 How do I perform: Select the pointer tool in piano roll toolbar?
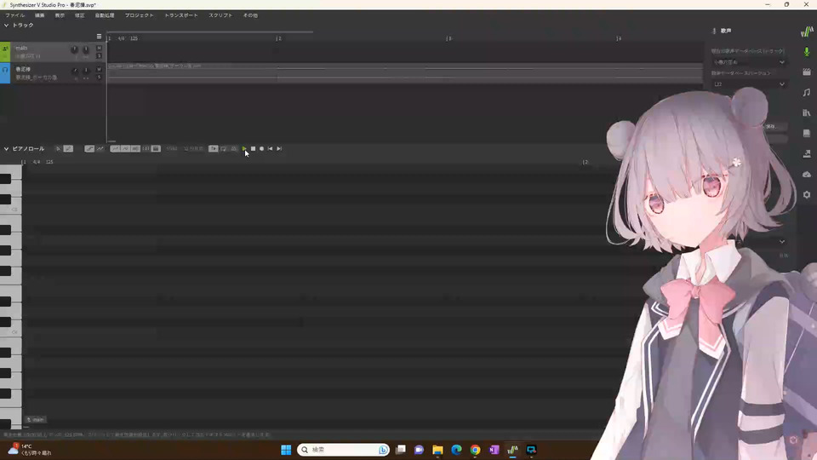coord(58,148)
